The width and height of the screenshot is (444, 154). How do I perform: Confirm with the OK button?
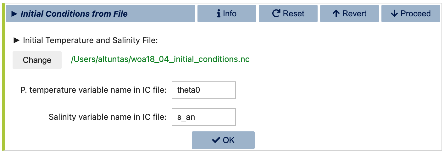pyautogui.click(x=223, y=140)
